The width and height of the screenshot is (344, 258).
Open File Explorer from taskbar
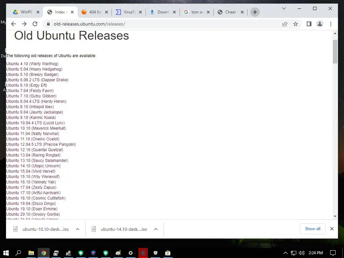(x=31, y=253)
